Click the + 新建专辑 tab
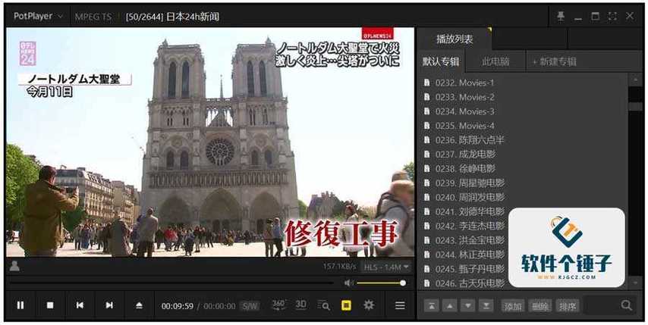Image resolution: width=648 pixels, height=325 pixels. click(554, 61)
